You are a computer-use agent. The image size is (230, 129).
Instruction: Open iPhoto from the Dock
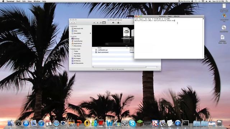point(72,123)
